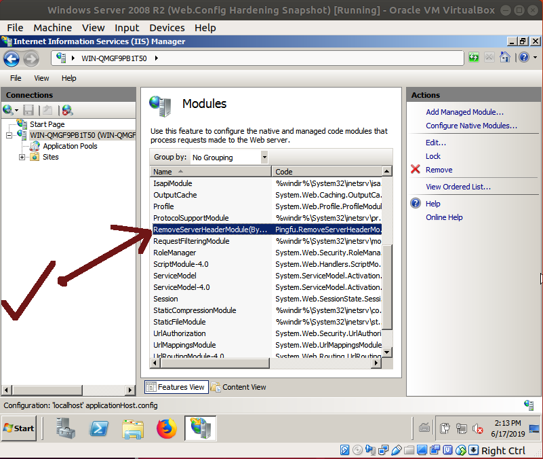Click the up-folder icon in Connections toolbar

47,110
